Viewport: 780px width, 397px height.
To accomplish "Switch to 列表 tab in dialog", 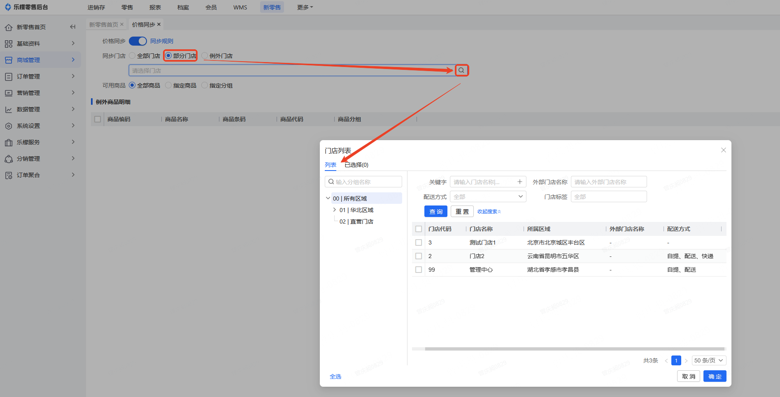I will [x=331, y=165].
